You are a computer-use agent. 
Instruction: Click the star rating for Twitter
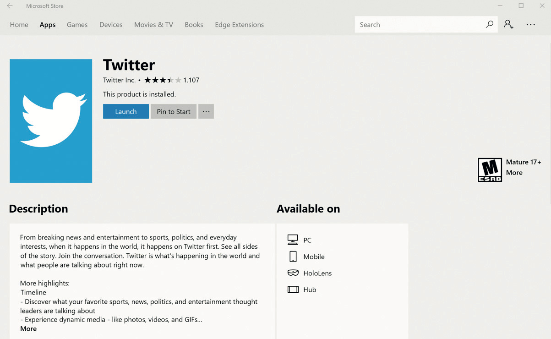click(x=163, y=80)
